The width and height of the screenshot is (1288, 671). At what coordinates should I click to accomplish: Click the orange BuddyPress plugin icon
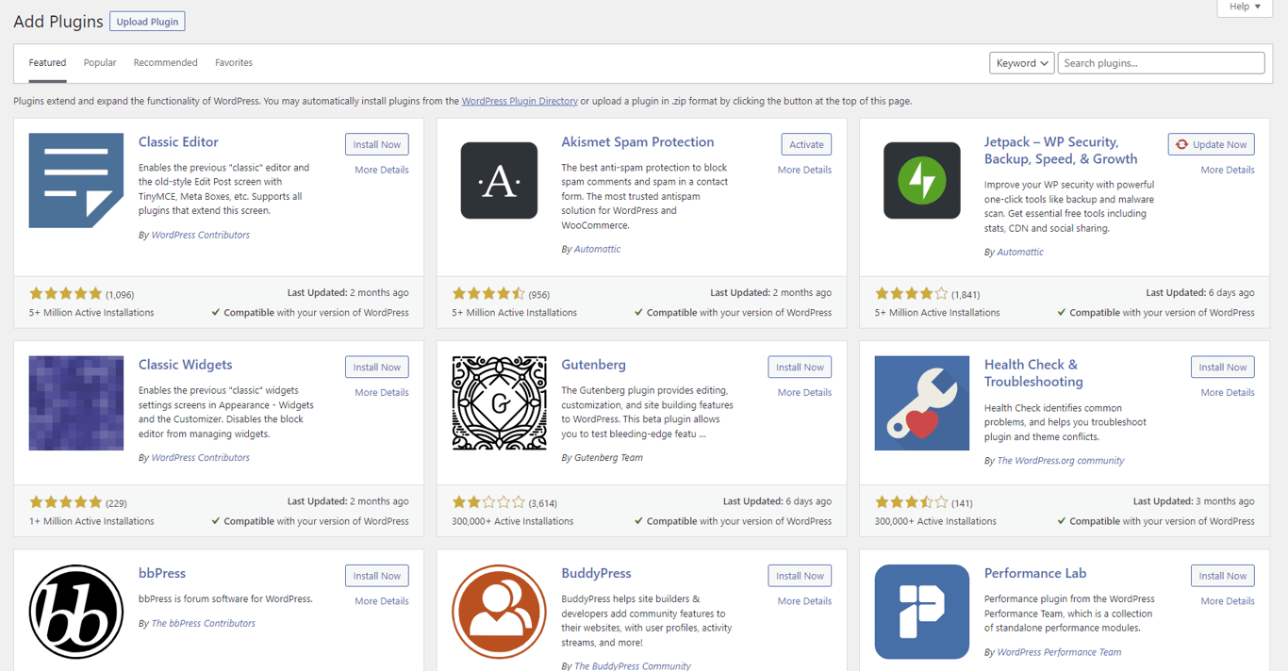[499, 611]
